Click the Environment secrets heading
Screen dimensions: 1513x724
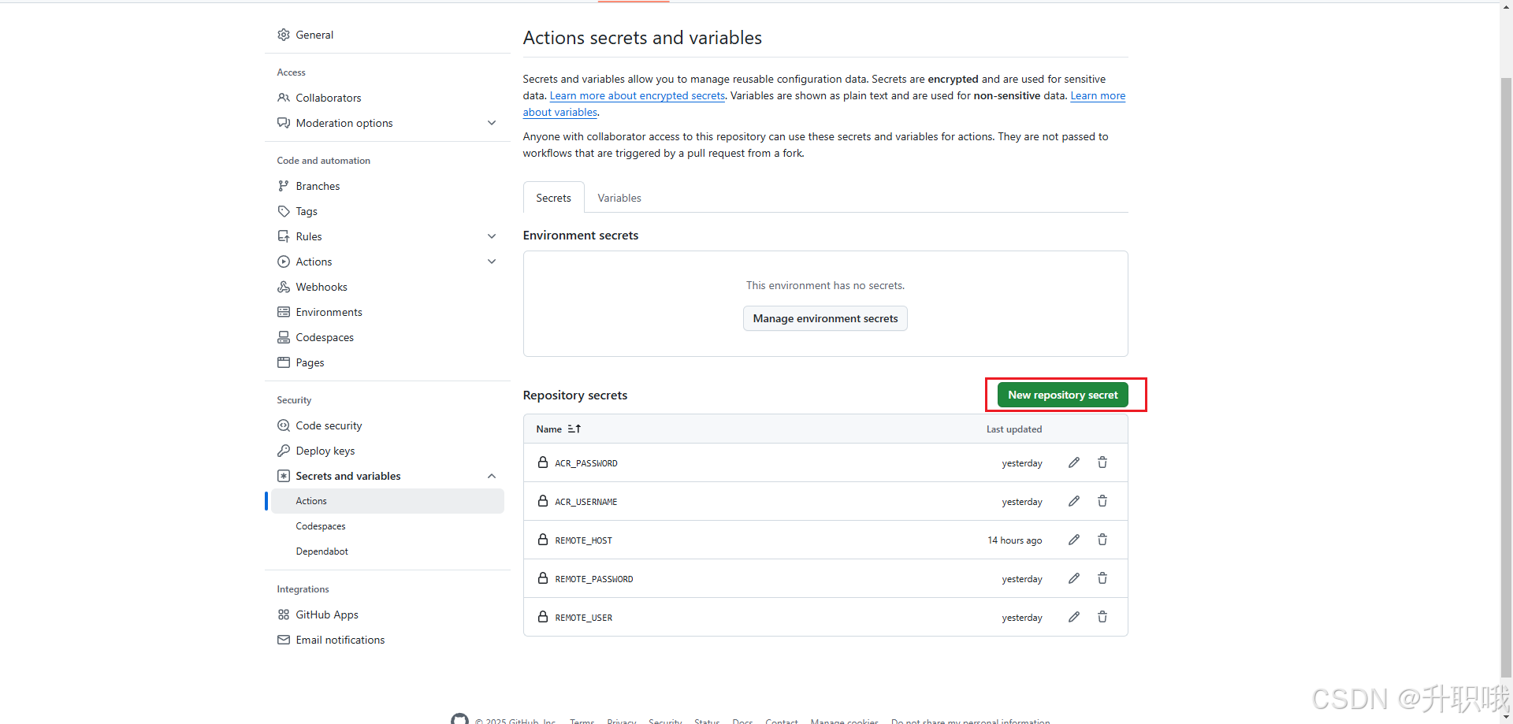pyautogui.click(x=581, y=236)
